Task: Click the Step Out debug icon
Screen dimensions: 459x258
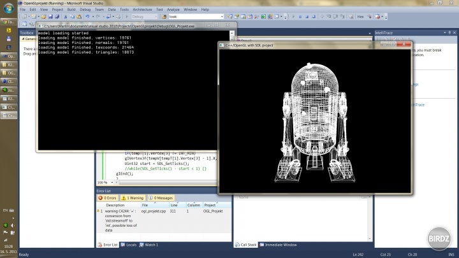Action: pyautogui.click(x=342, y=17)
